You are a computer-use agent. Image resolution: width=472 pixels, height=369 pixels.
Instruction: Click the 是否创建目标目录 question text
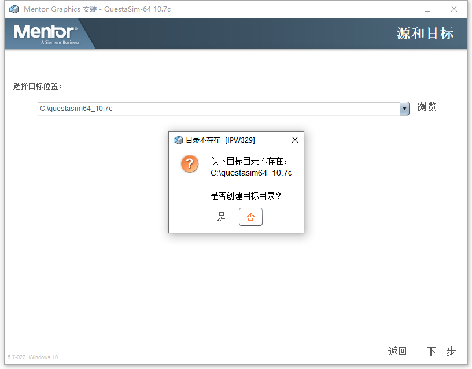point(246,196)
